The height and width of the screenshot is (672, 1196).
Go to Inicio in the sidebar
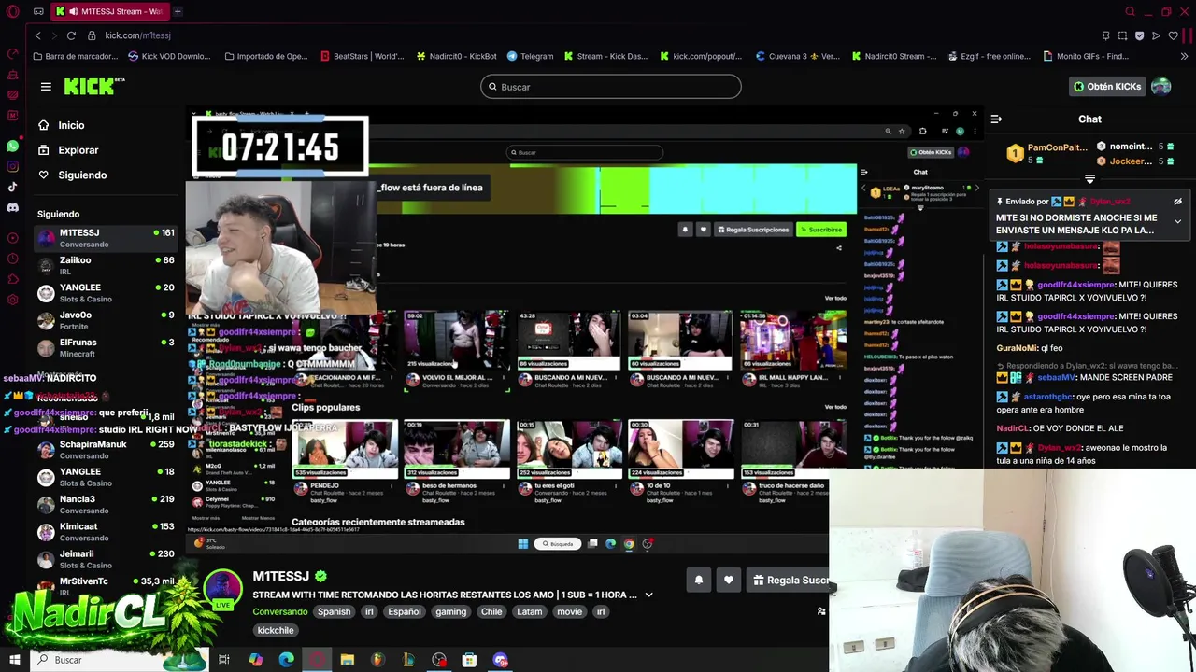point(71,125)
